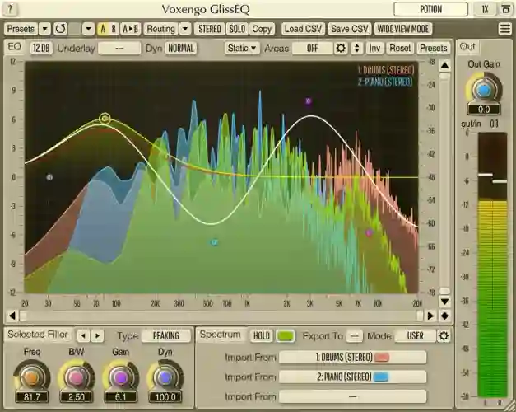Open the top Presets menu
Screen dimensions: 516x412
[x=21, y=29]
